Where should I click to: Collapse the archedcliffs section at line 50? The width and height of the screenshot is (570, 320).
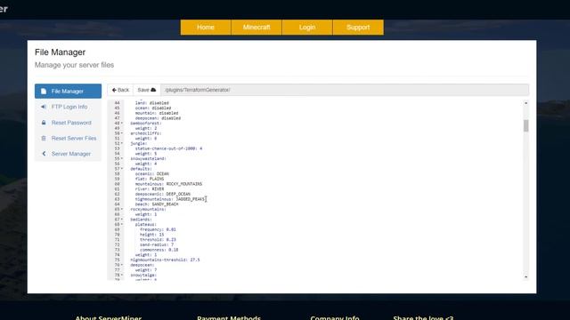pos(122,133)
